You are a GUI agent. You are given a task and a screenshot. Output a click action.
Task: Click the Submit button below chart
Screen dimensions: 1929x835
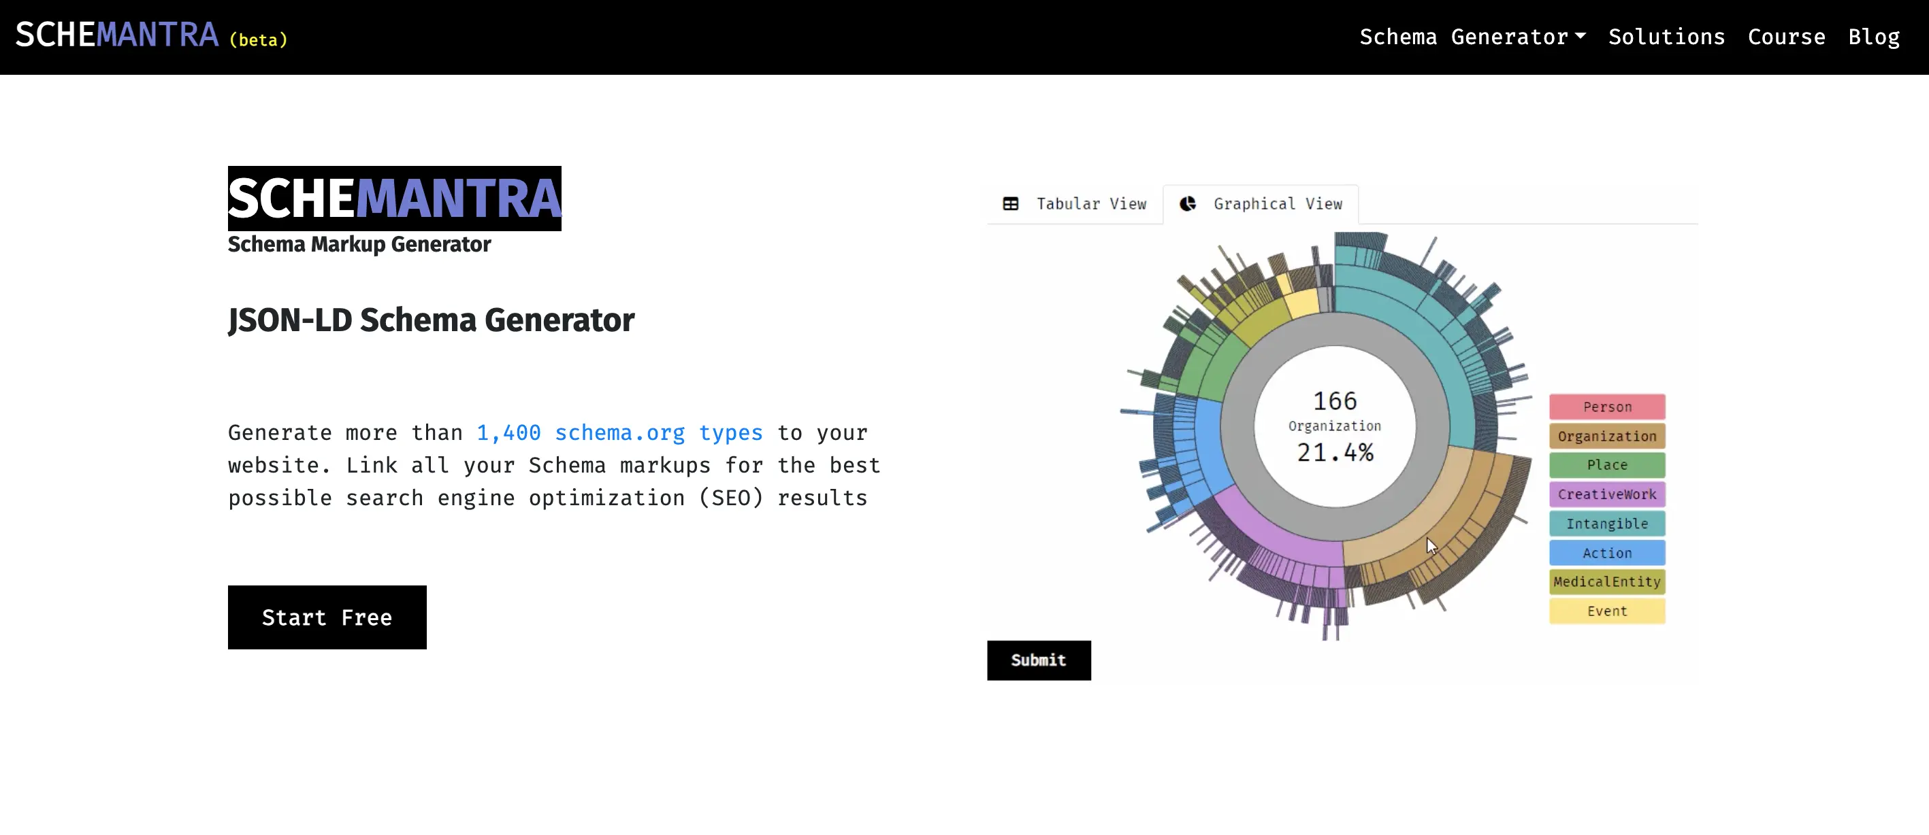pos(1038,660)
